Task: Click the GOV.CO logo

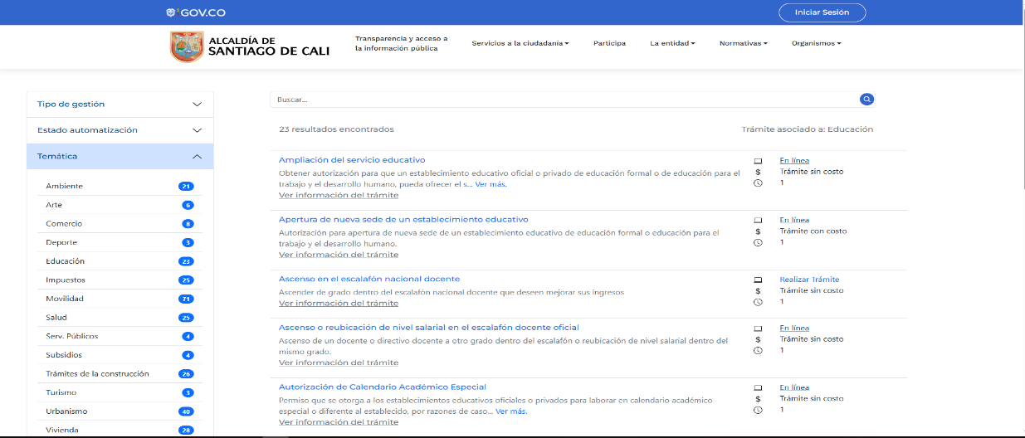Action: coord(195,12)
